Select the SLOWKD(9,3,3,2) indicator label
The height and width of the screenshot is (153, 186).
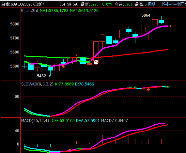tap(38, 84)
